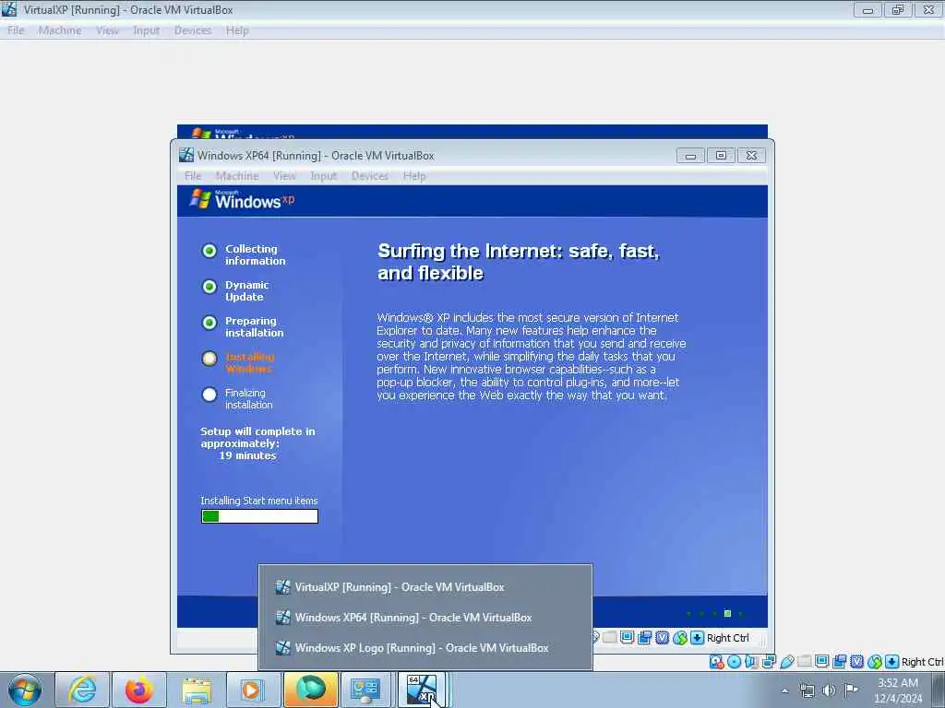
Task: Restore down the VirtualXP VirtualBox window
Action: (898, 10)
